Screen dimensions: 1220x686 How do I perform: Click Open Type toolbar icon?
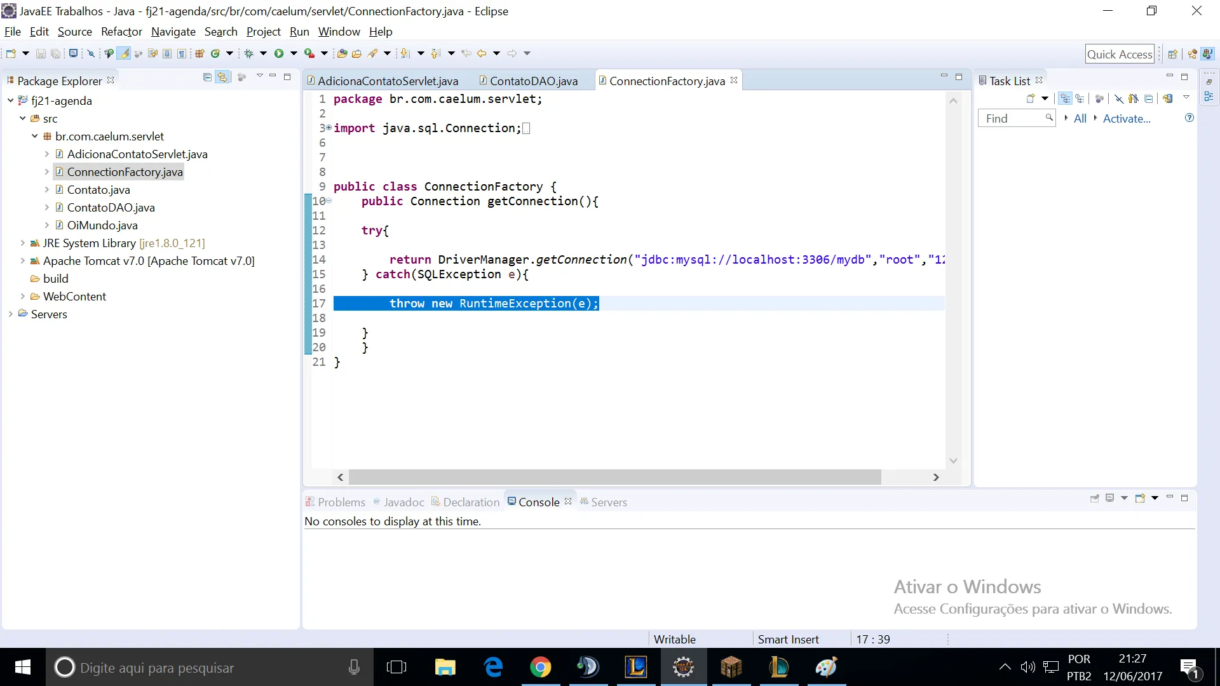[x=342, y=53]
